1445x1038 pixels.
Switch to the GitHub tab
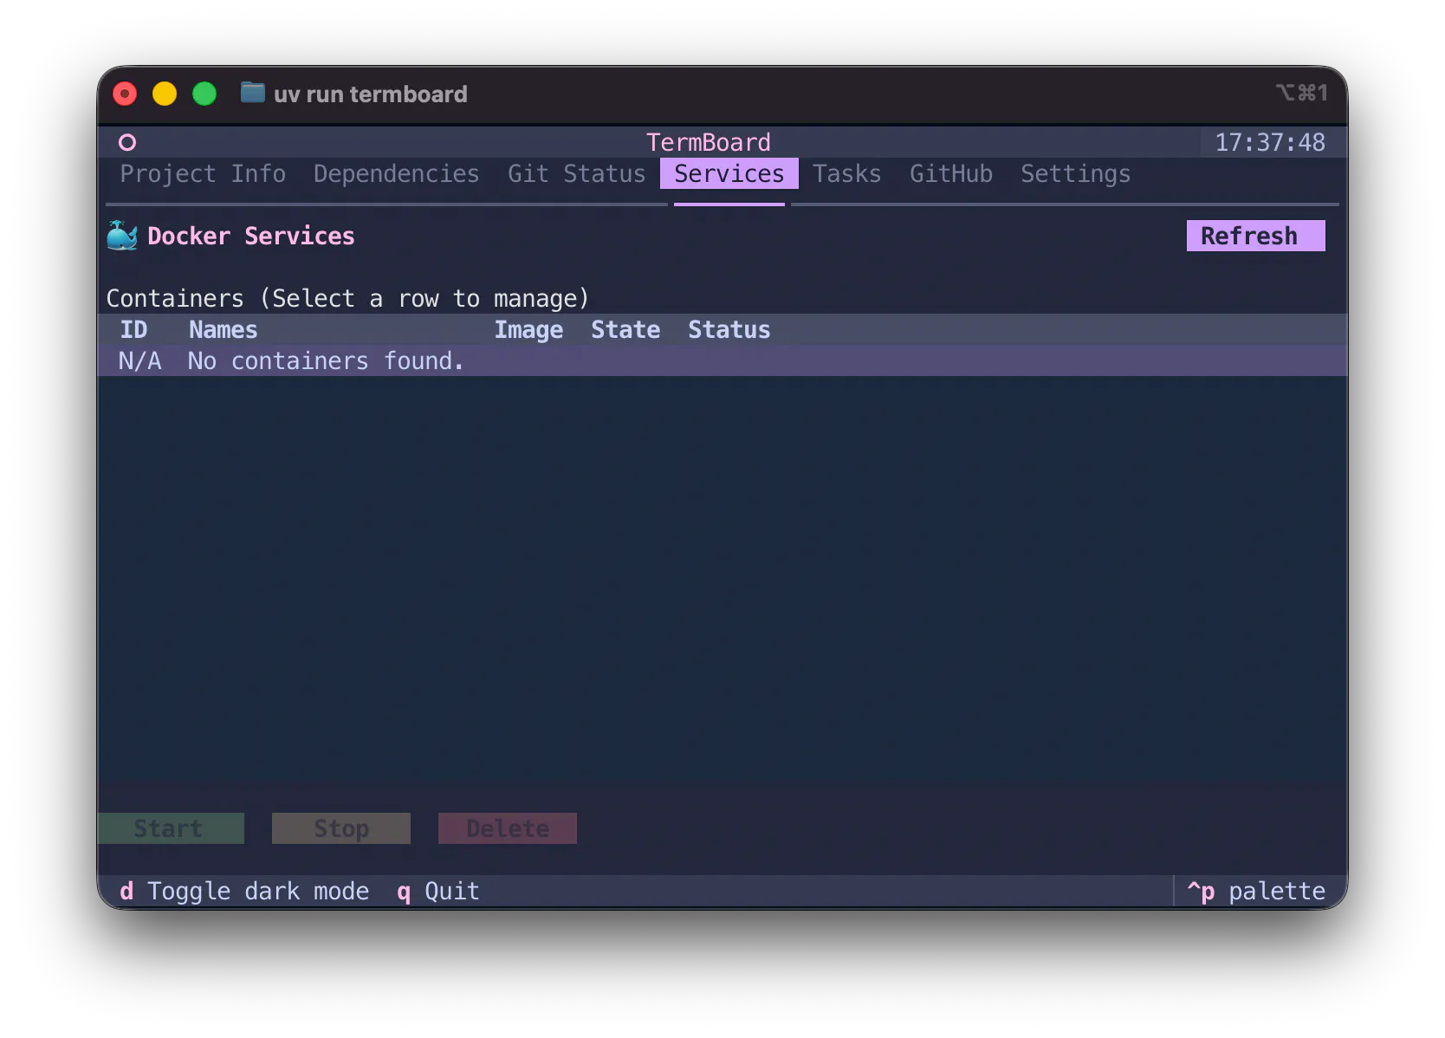tap(950, 173)
